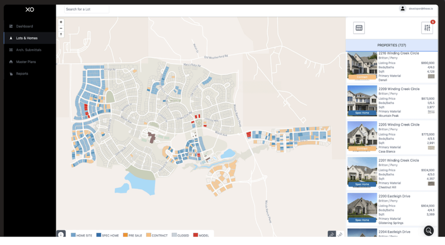Screen dimensions: 445x245
Task: Open 2200 Eastleigh Drive photo
Action: (x=362, y=208)
